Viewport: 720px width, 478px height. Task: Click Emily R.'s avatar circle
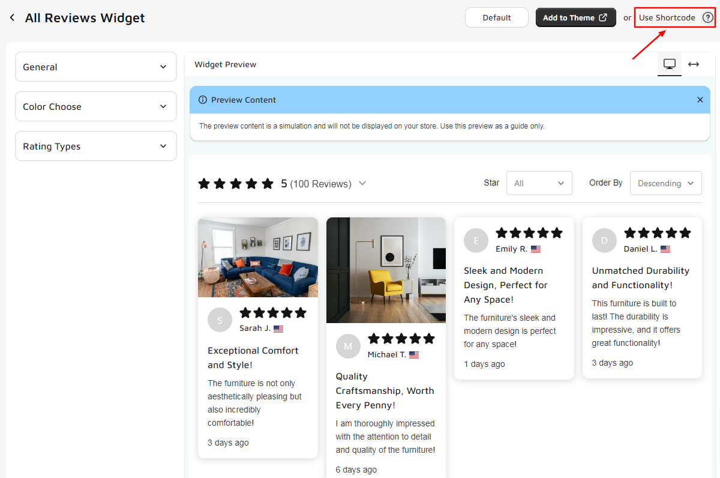point(476,241)
